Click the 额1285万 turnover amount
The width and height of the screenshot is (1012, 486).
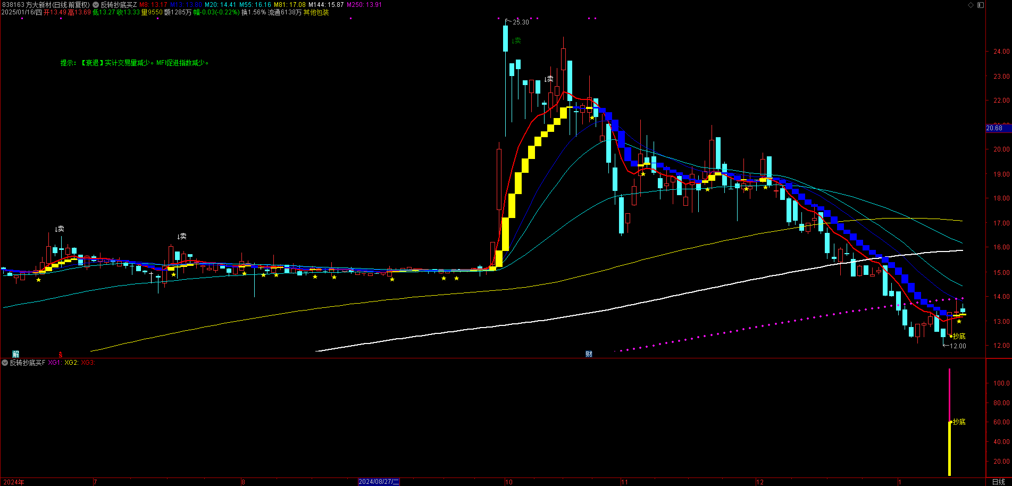point(178,12)
